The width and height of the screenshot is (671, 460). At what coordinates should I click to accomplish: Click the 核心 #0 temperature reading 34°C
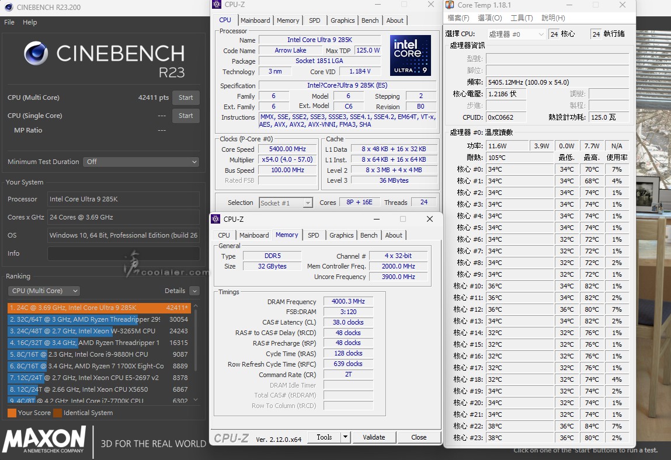click(x=521, y=169)
